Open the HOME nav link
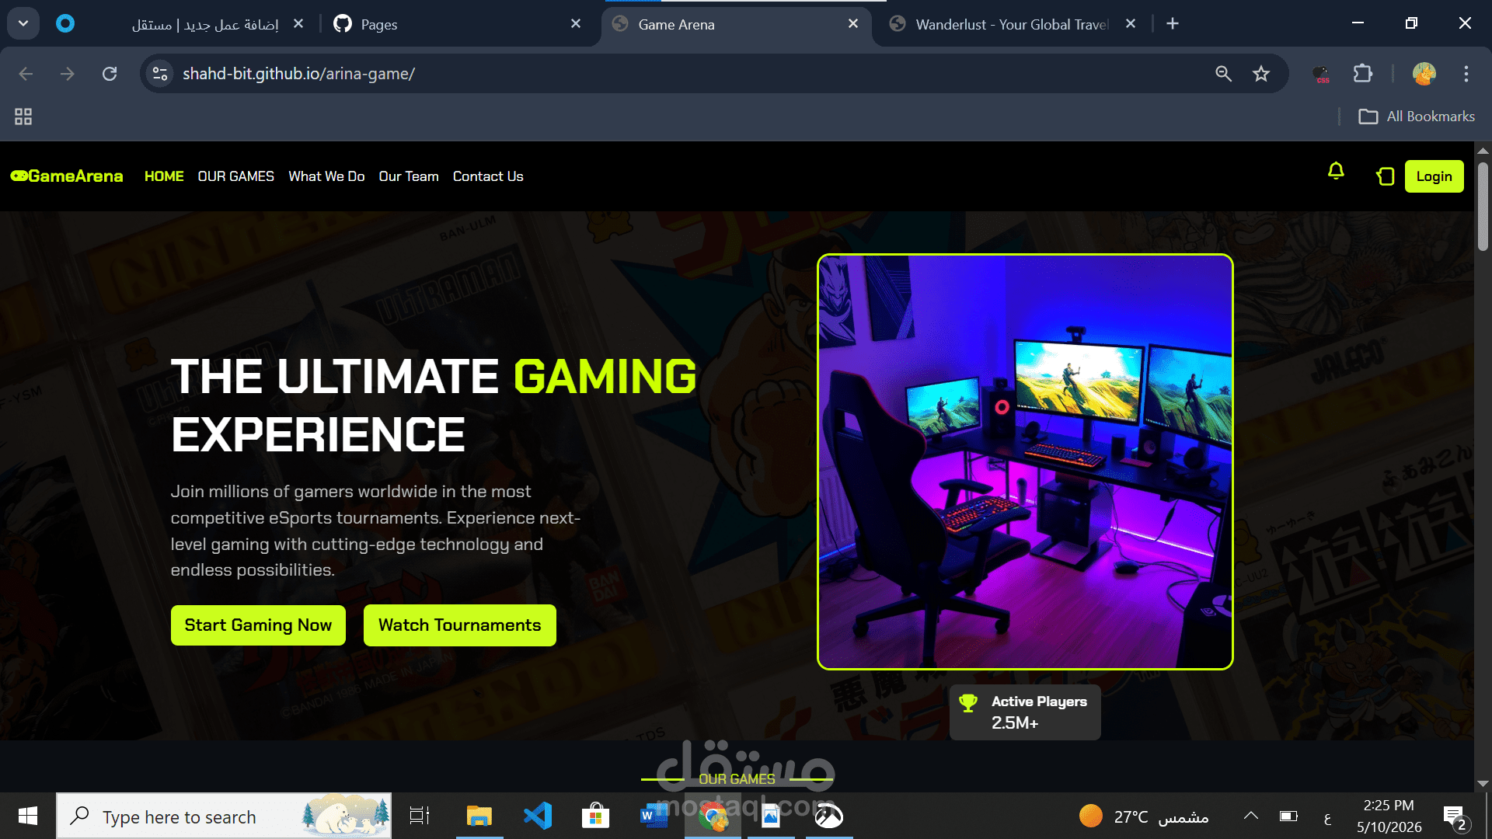This screenshot has width=1492, height=839. pos(164,176)
